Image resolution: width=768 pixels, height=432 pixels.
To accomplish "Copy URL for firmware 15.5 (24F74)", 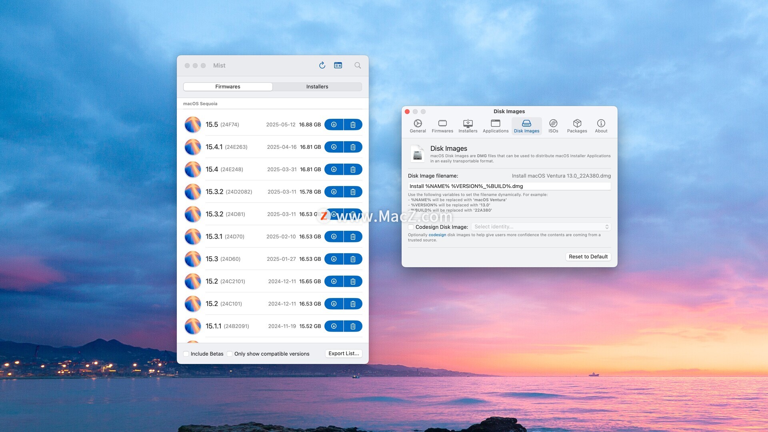I will click(x=353, y=125).
